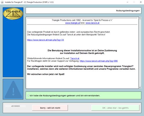This screenshot has height=116, width=144.
Task: Open the www.tarock.at link
Action: pos(92,23)
